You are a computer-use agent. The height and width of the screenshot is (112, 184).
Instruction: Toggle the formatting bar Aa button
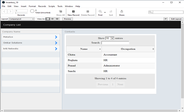pos(165,19)
